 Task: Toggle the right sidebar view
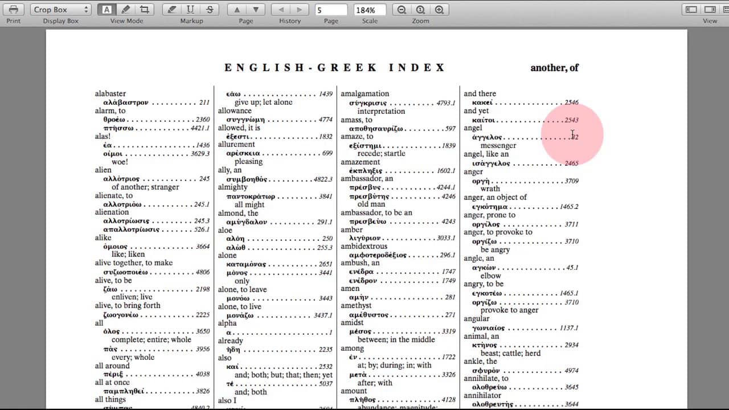point(710,10)
